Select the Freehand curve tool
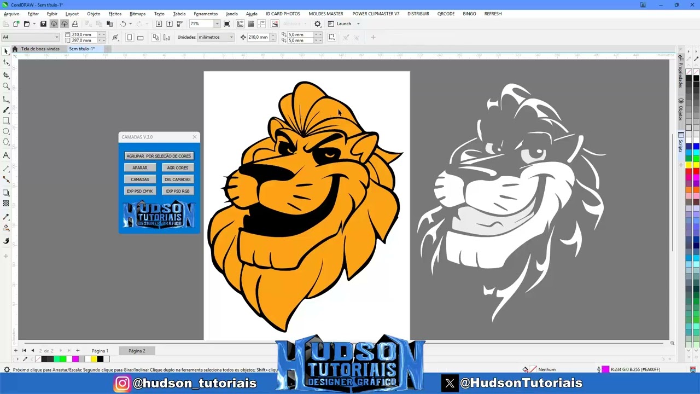This screenshot has width=700, height=394. coord(6,99)
